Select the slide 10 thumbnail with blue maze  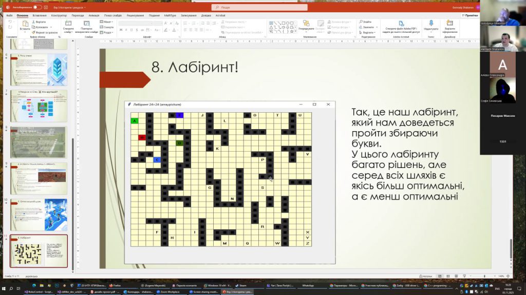coord(39,215)
